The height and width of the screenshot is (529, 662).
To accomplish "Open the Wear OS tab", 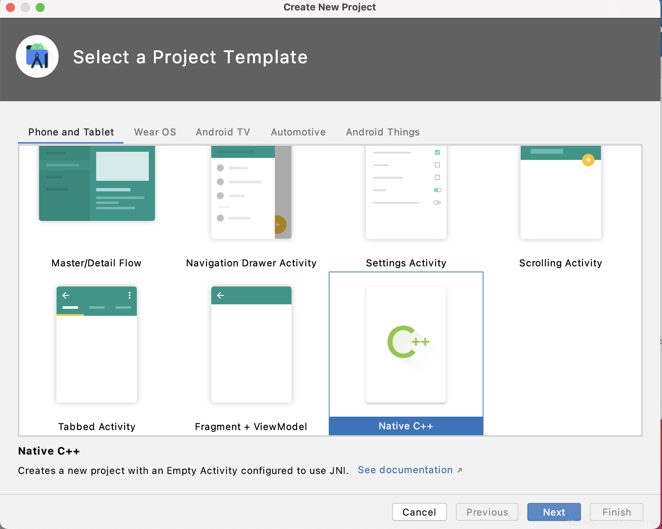I will [155, 132].
